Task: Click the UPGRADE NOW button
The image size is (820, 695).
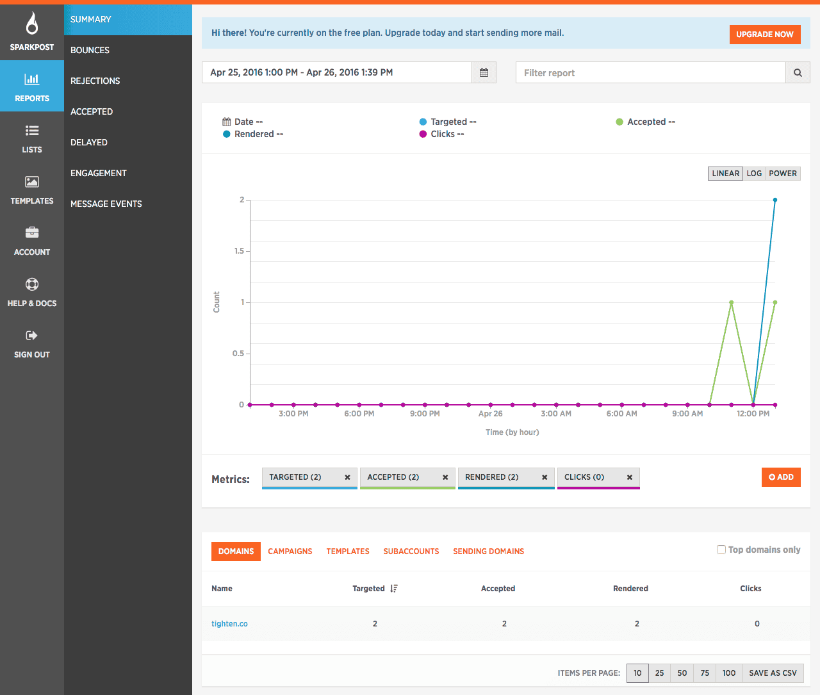Action: [764, 34]
